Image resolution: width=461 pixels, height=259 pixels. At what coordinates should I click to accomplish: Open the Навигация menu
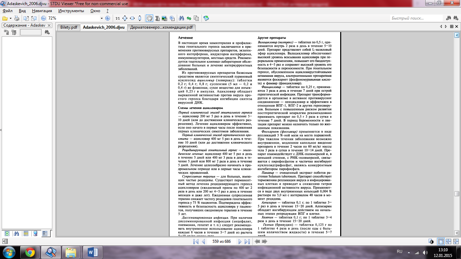click(x=42, y=11)
